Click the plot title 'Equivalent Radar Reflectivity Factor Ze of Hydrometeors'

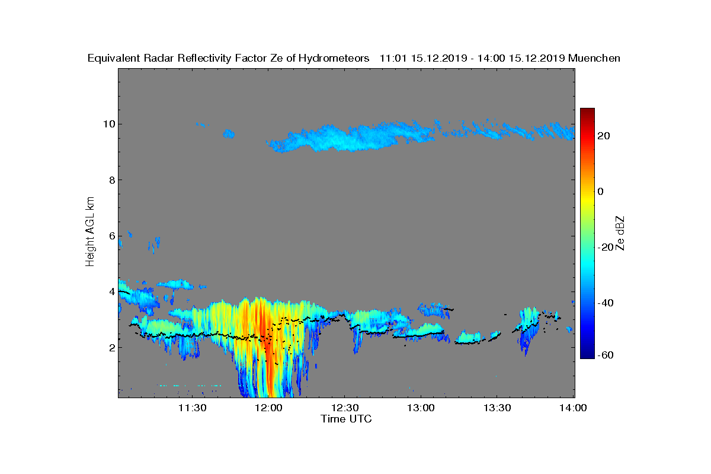pyautogui.click(x=229, y=58)
